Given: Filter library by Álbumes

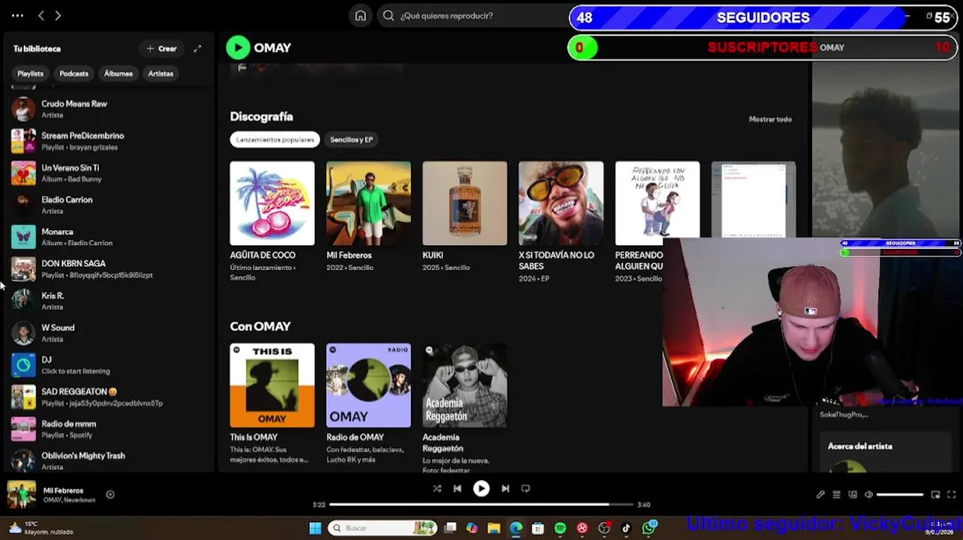Looking at the screenshot, I should 118,73.
